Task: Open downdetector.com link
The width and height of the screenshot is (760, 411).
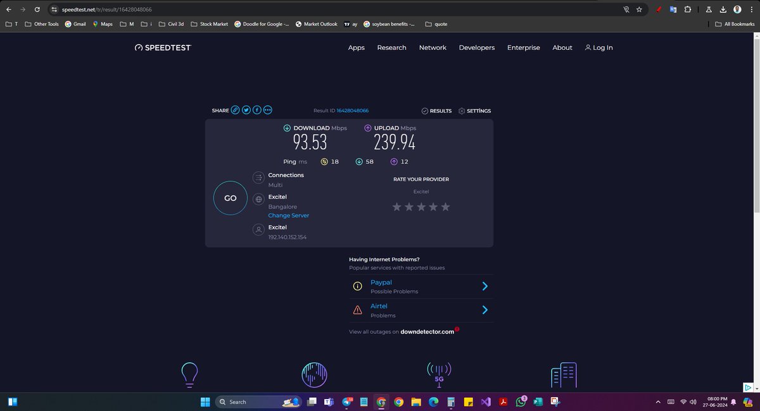Action: (x=427, y=332)
